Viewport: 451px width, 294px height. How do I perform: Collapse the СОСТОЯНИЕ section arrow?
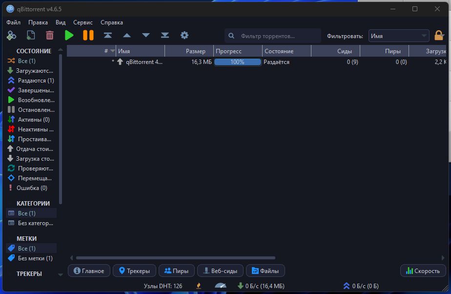point(61,50)
